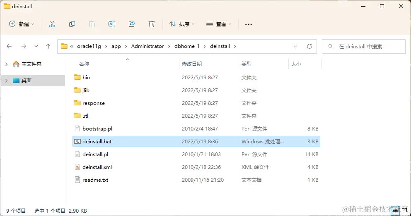The height and width of the screenshot is (216, 411).
Task: Select the deinstall.xml file name
Action: [97, 167]
